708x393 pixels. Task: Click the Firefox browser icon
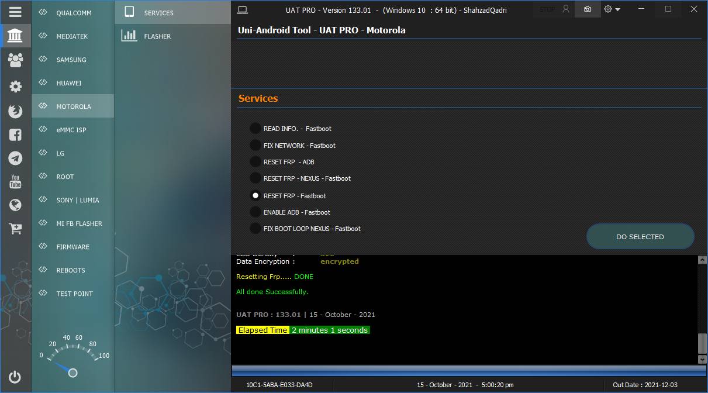coord(16,111)
